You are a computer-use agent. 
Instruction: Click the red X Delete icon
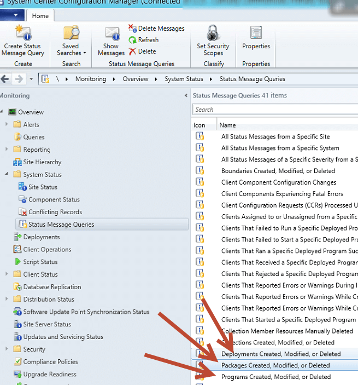tap(132, 51)
